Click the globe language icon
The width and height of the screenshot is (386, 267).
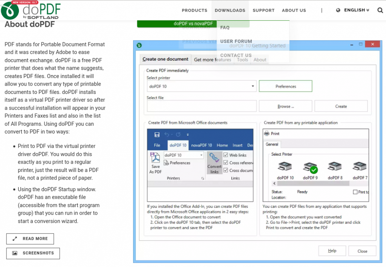[x=338, y=10]
